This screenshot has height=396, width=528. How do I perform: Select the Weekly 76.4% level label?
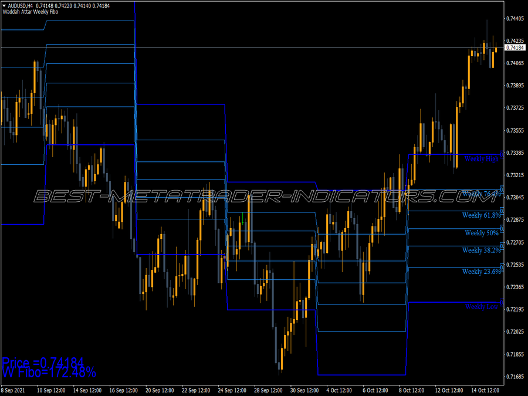pyautogui.click(x=481, y=194)
